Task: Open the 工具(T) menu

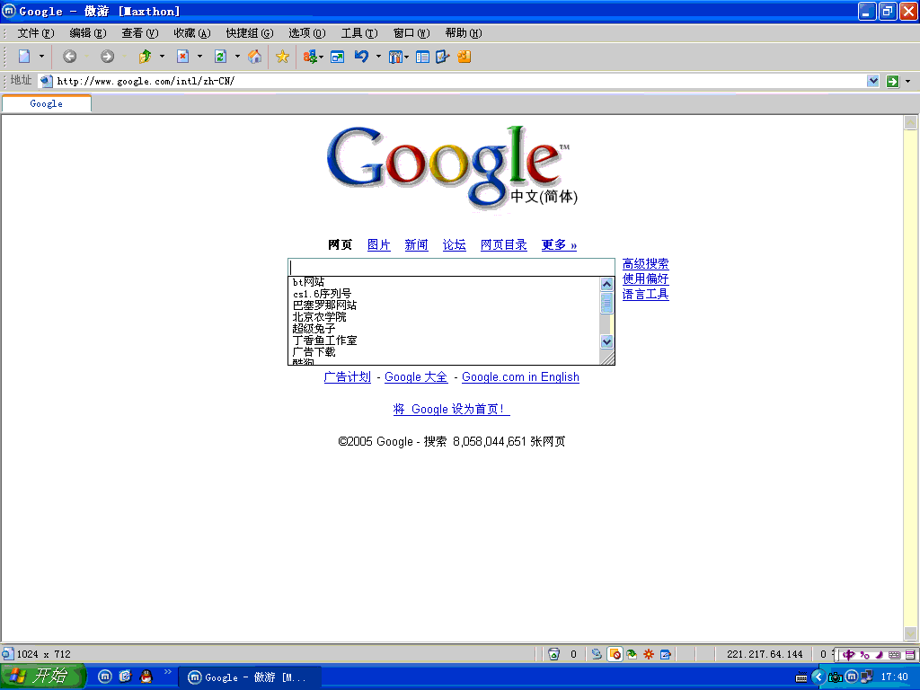Action: point(359,33)
